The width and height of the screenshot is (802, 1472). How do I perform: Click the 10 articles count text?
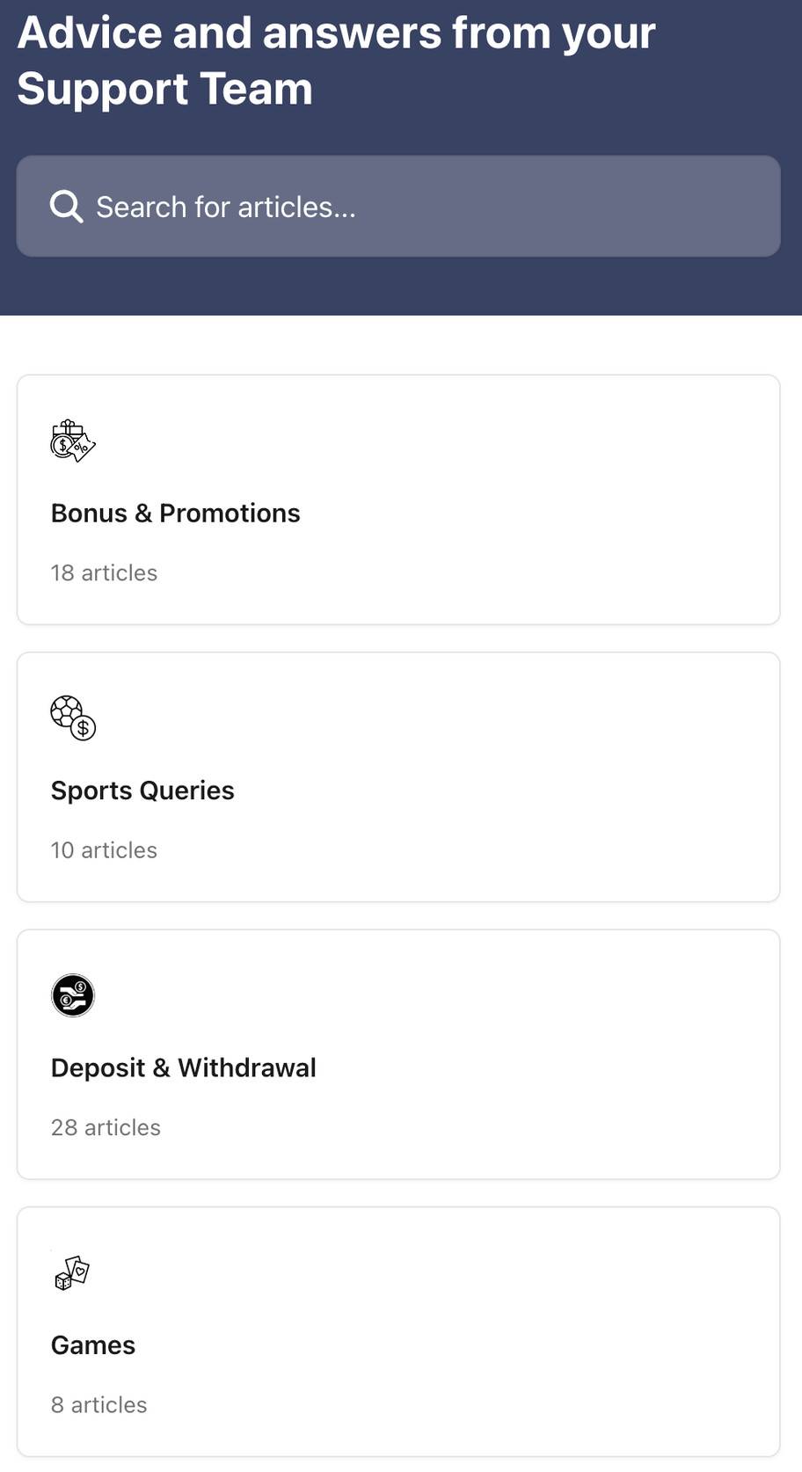point(104,850)
